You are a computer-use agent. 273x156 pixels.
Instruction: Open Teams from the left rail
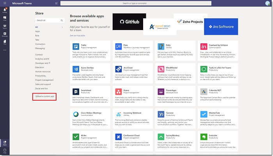coord(5,27)
